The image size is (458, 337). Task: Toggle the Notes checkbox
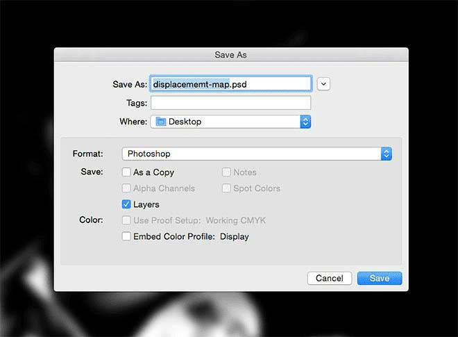pos(227,172)
